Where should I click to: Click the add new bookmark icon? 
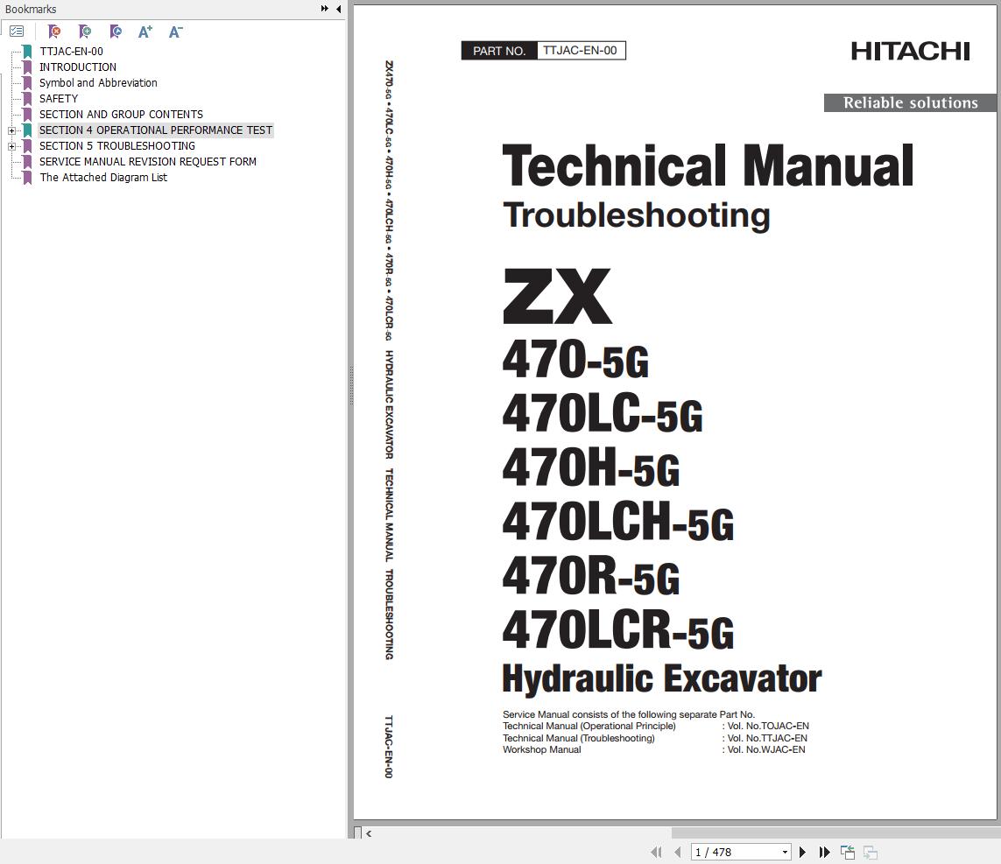pos(85,32)
